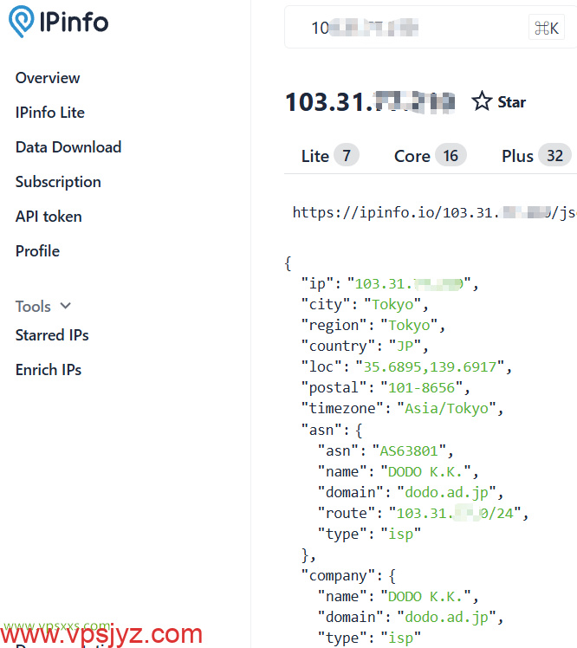Click the asn type value isp
The height and width of the screenshot is (648, 577).
click(x=400, y=534)
